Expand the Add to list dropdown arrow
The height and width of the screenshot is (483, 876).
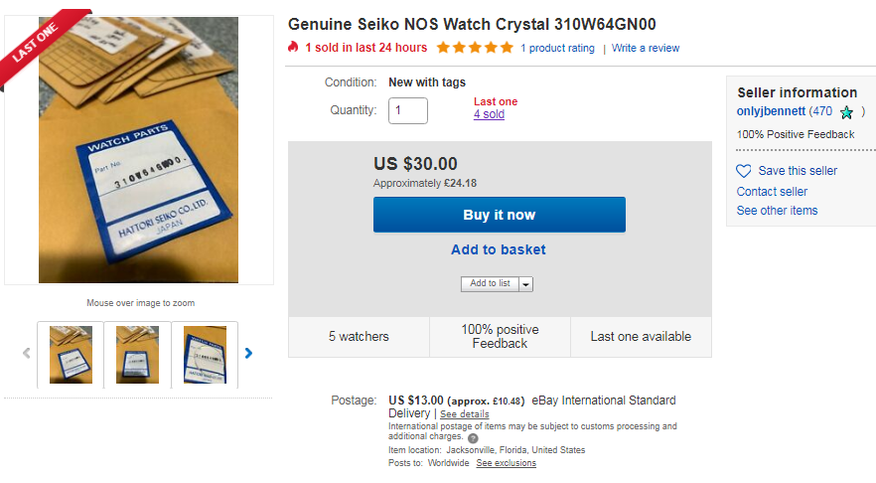[x=526, y=284]
